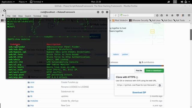Screen dimensions: 192x108
Task: Open Kali Linux bookmark
Action: 155,20
